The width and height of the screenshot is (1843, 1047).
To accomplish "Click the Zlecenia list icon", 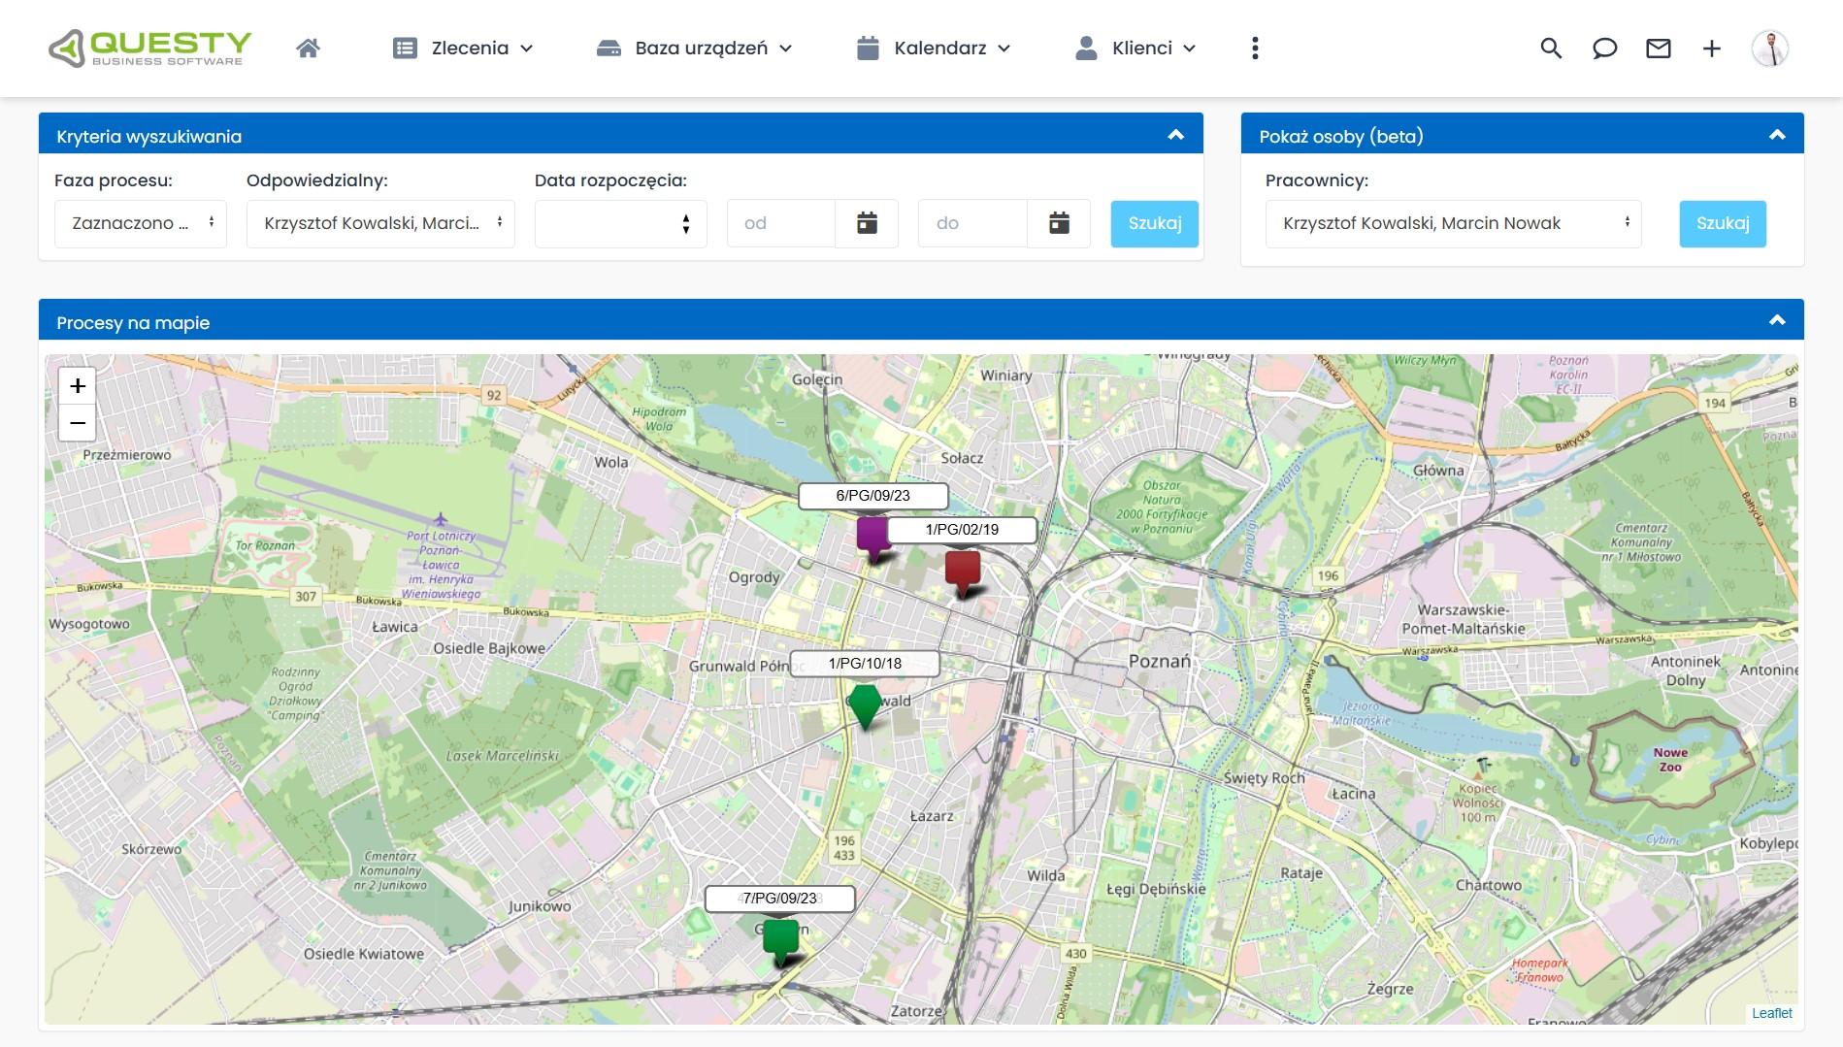I will (x=405, y=48).
